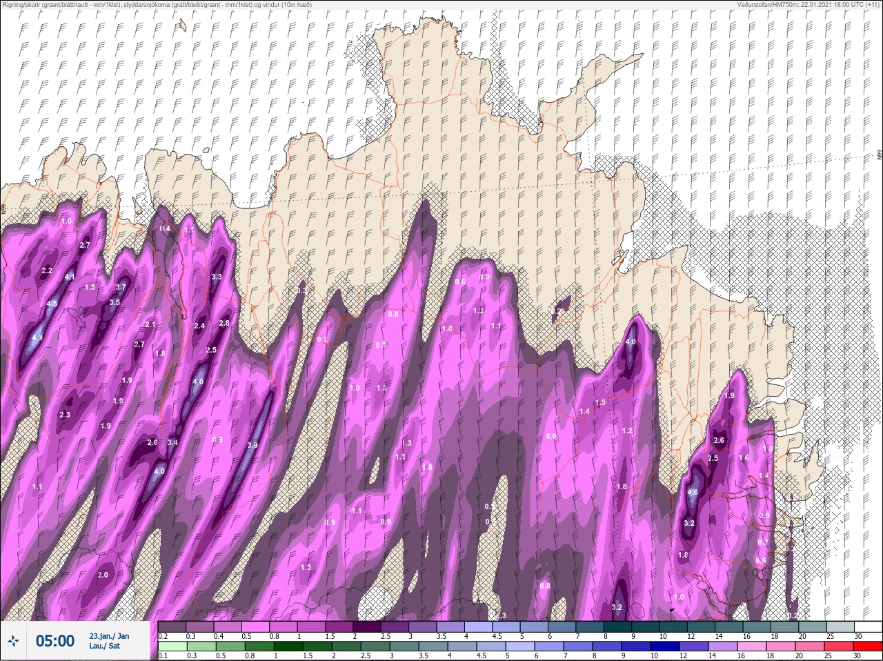Click the 'Lau./ Sat' weekday label
Image resolution: width=883 pixels, height=661 pixels.
click(104, 647)
